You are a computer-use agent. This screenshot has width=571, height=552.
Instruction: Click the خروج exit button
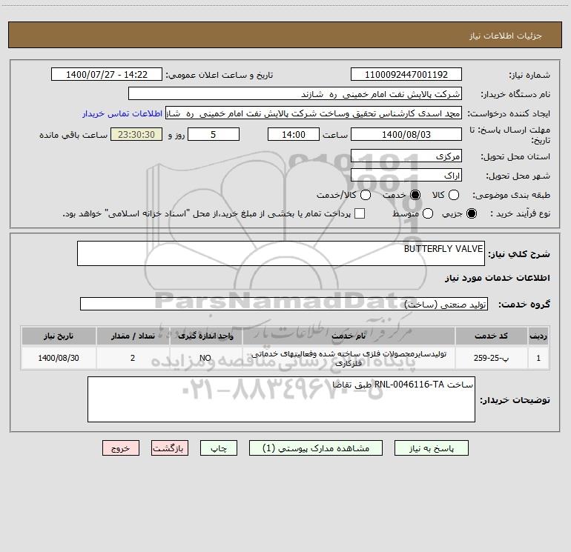pos(121,448)
